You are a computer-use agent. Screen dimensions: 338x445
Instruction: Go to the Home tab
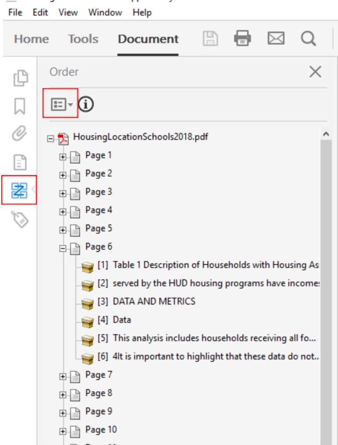31,39
